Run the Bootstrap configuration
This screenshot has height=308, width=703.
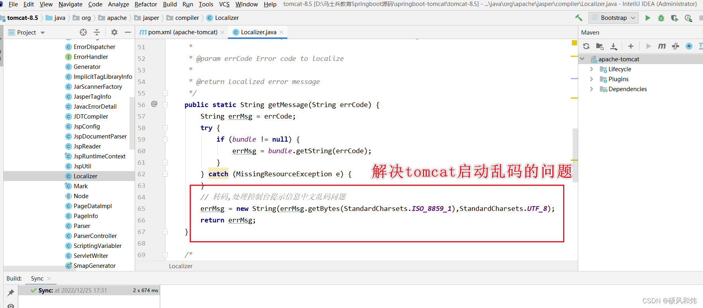(648, 18)
